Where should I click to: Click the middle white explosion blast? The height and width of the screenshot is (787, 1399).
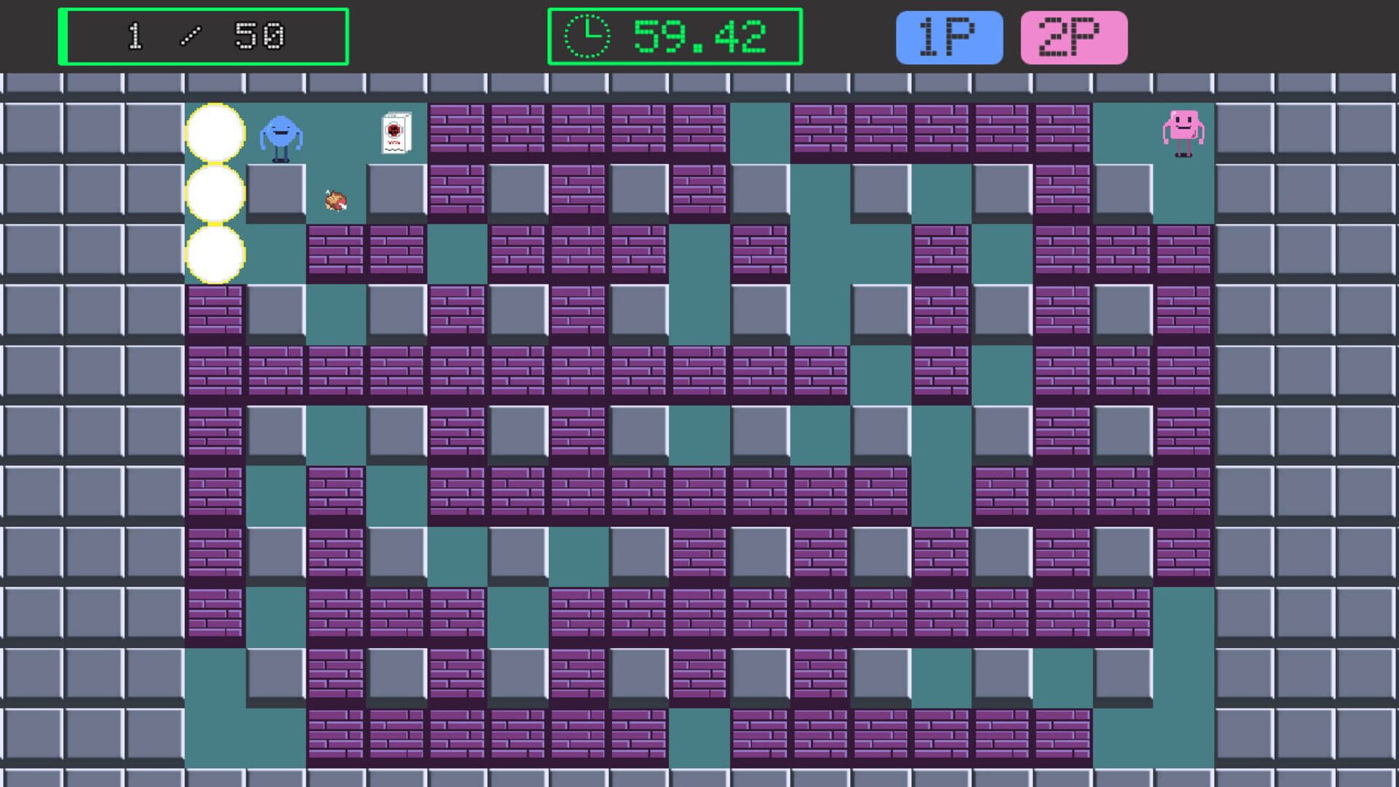click(215, 193)
